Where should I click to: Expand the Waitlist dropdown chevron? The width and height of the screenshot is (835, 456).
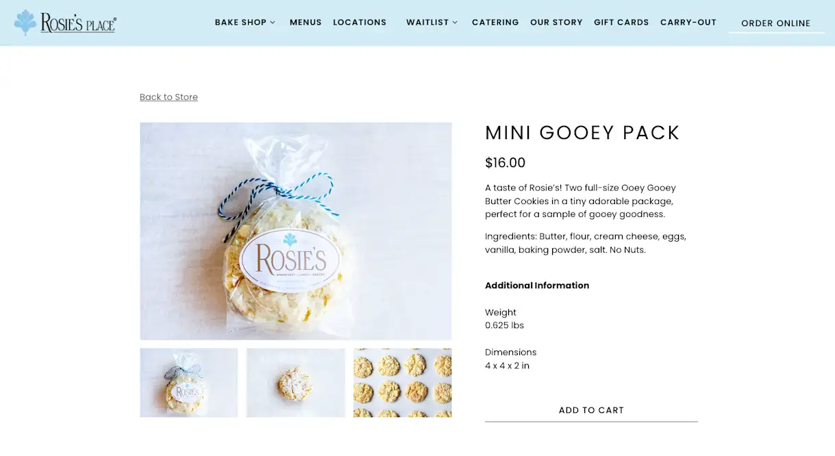pos(455,23)
